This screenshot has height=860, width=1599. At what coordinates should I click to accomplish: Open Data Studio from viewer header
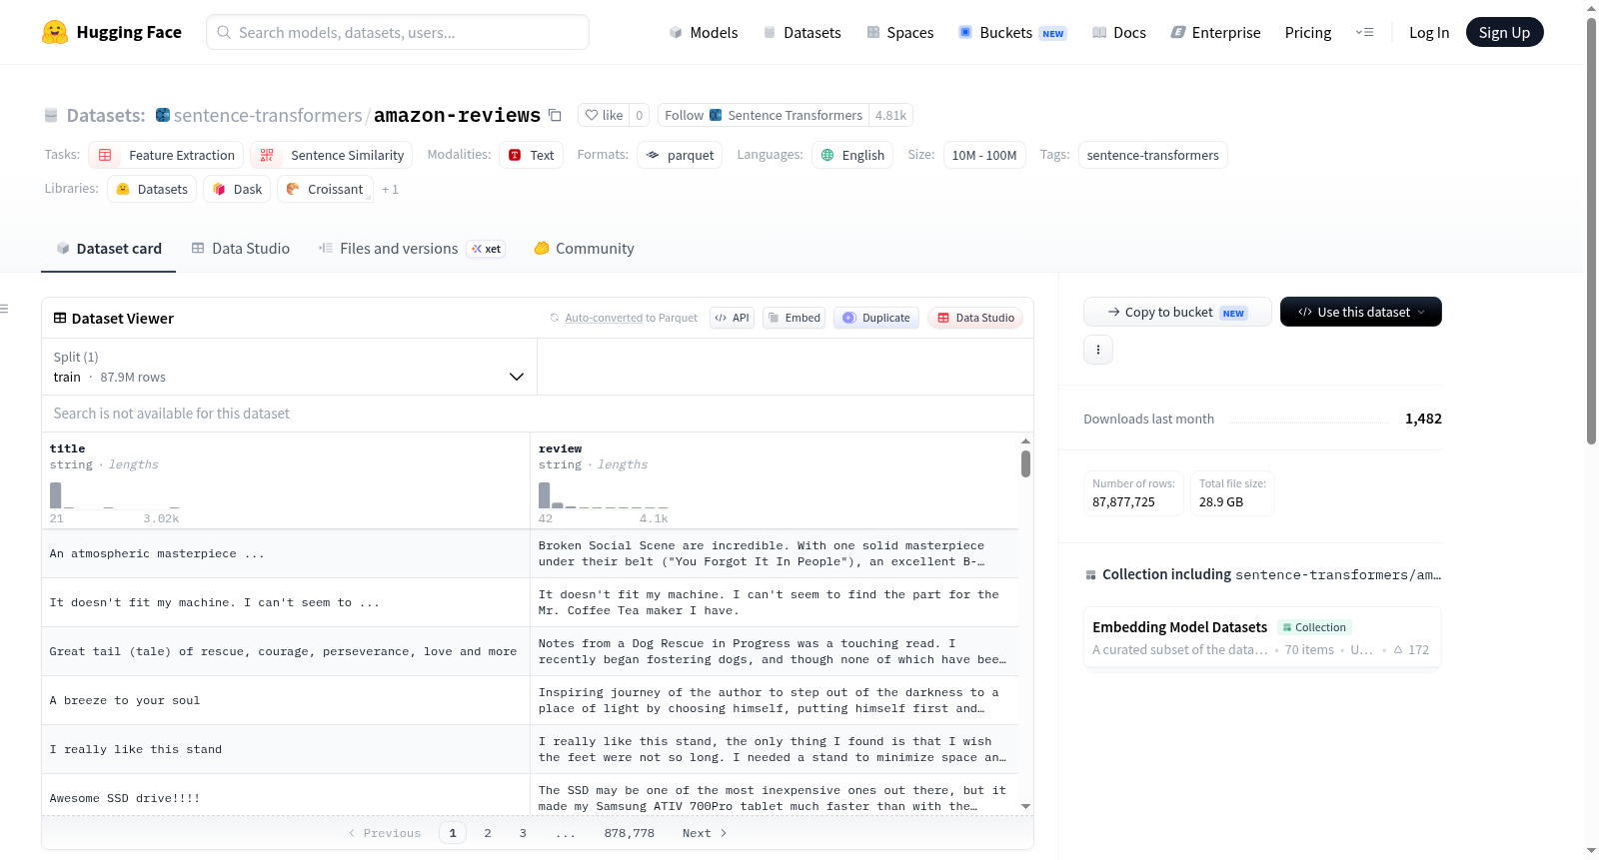coord(974,318)
